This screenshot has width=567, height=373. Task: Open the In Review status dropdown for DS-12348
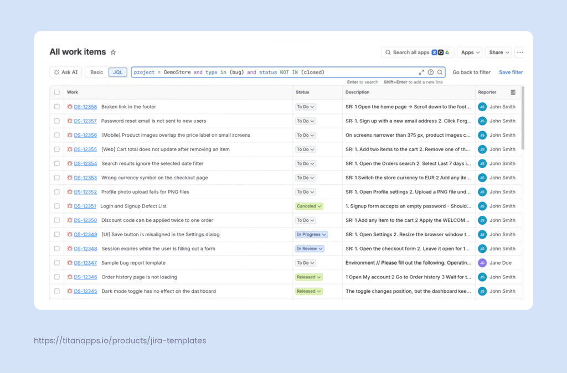[x=310, y=248]
